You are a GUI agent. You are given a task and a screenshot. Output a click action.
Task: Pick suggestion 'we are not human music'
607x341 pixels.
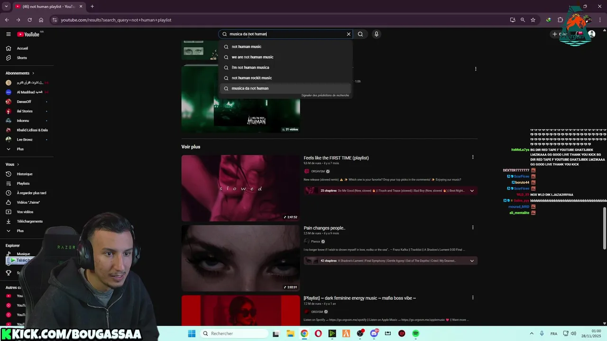pyautogui.click(x=286, y=57)
